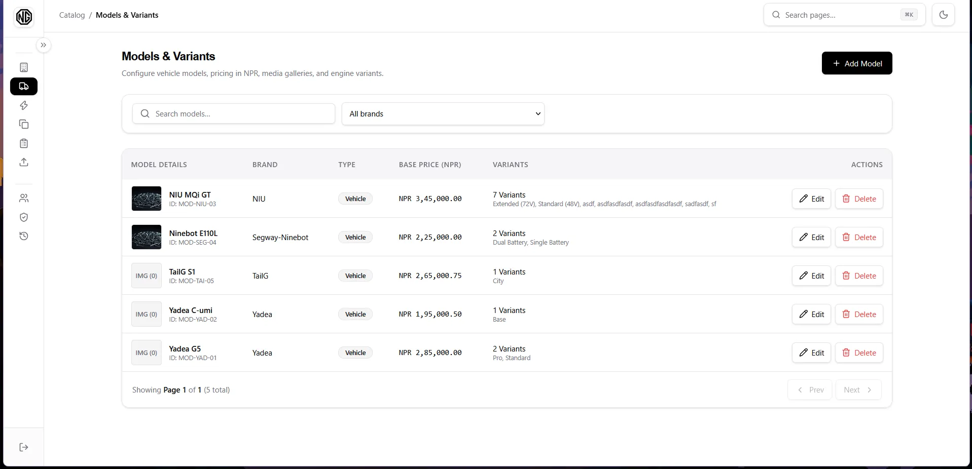Go to previous page with Prev button
972x469 pixels.
(x=810, y=389)
